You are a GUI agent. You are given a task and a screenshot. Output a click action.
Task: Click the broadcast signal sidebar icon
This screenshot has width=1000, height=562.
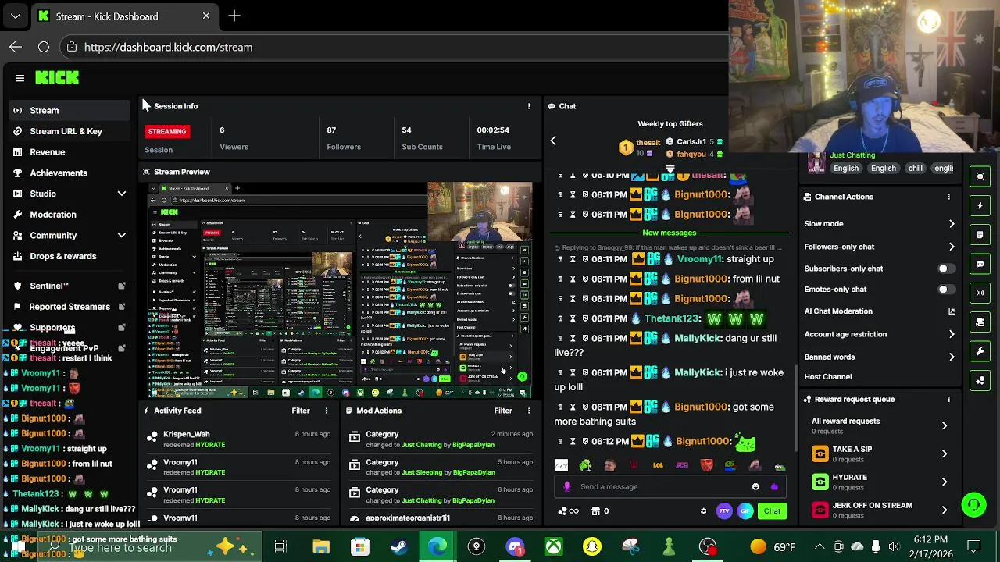click(x=980, y=293)
